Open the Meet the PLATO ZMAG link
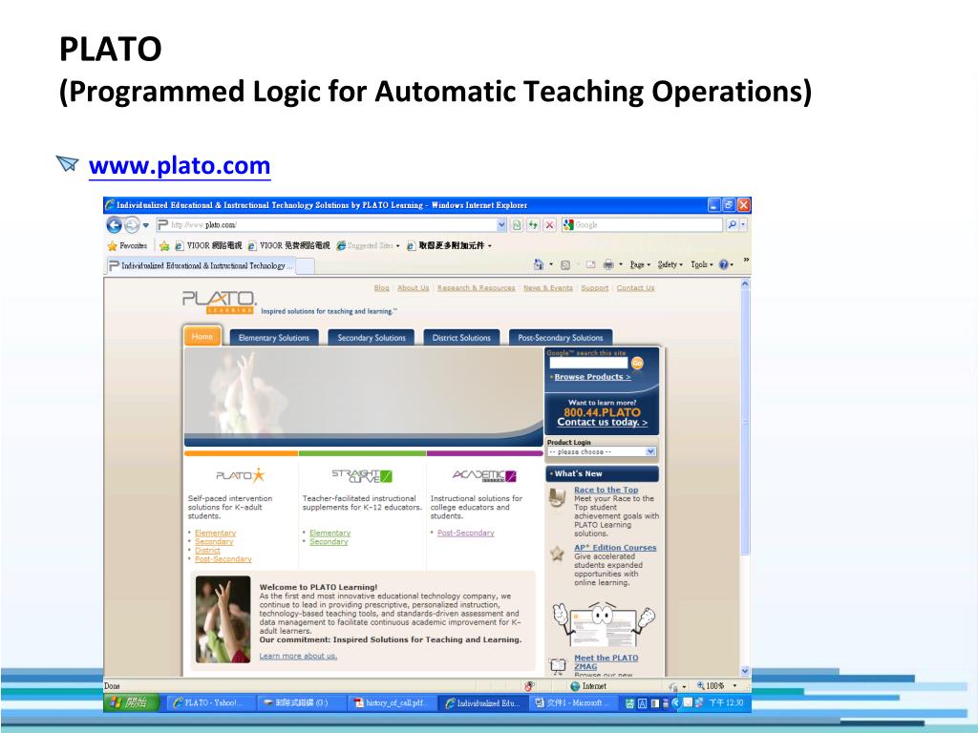The height and width of the screenshot is (733, 978). [x=606, y=662]
